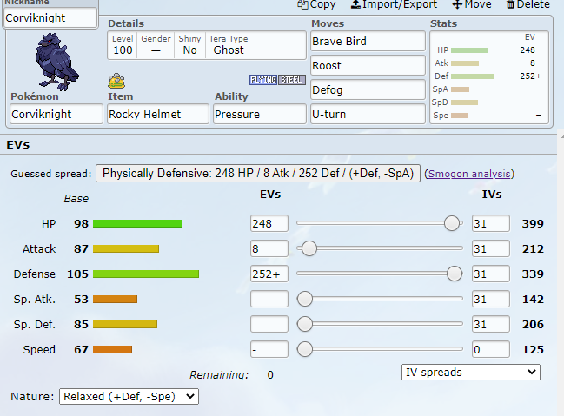This screenshot has height=416, width=564.
Task: Click the Speed final stat 125
Action: click(533, 349)
